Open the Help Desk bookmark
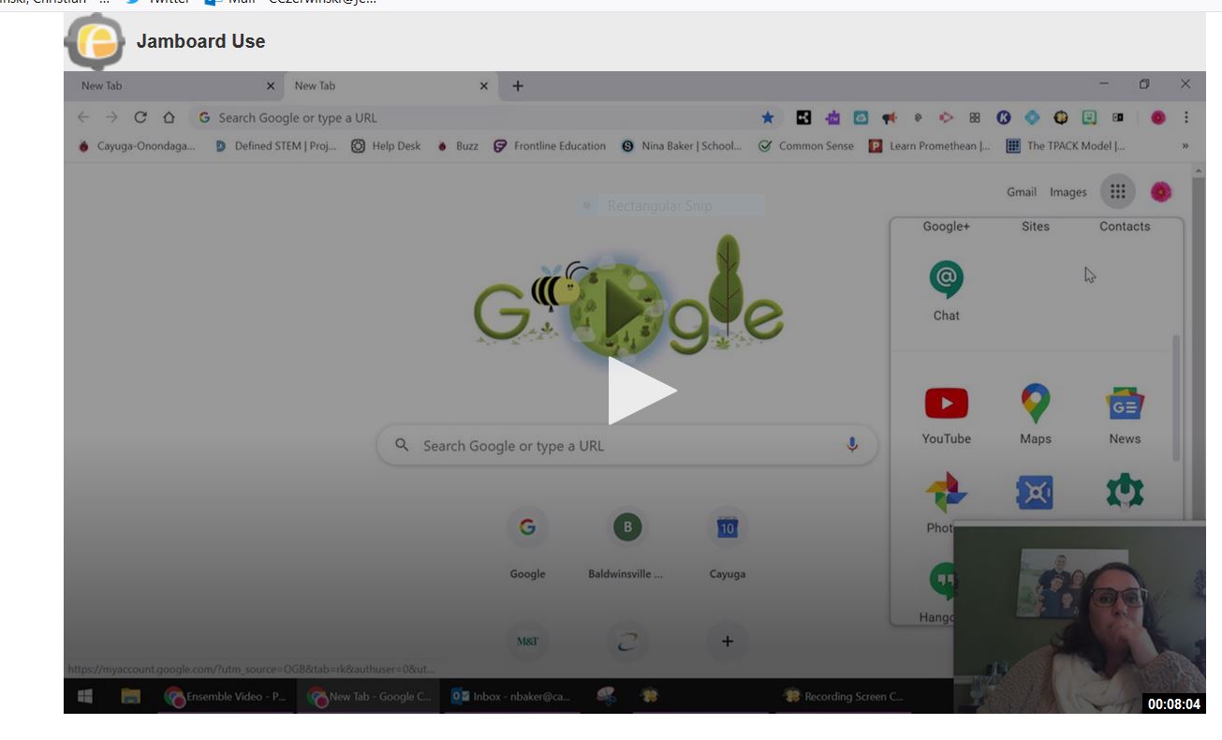1222x740 pixels. 386,146
